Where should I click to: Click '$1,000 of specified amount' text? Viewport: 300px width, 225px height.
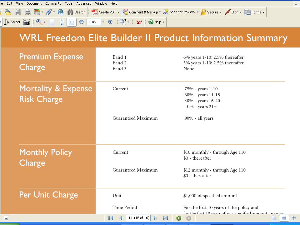tap(210, 196)
